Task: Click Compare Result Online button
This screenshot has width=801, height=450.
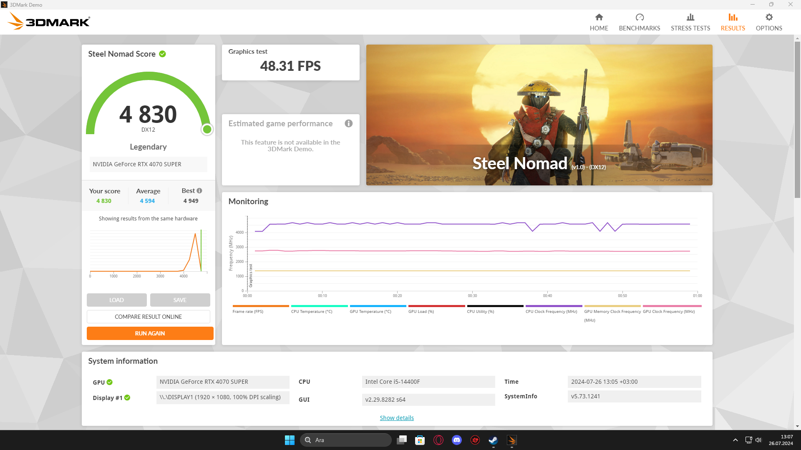Action: coord(148,317)
